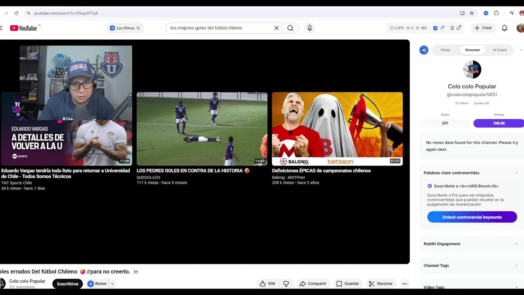Open the Balong - MDTPnet channel link
The image size is (524, 295).
[x=288, y=177]
